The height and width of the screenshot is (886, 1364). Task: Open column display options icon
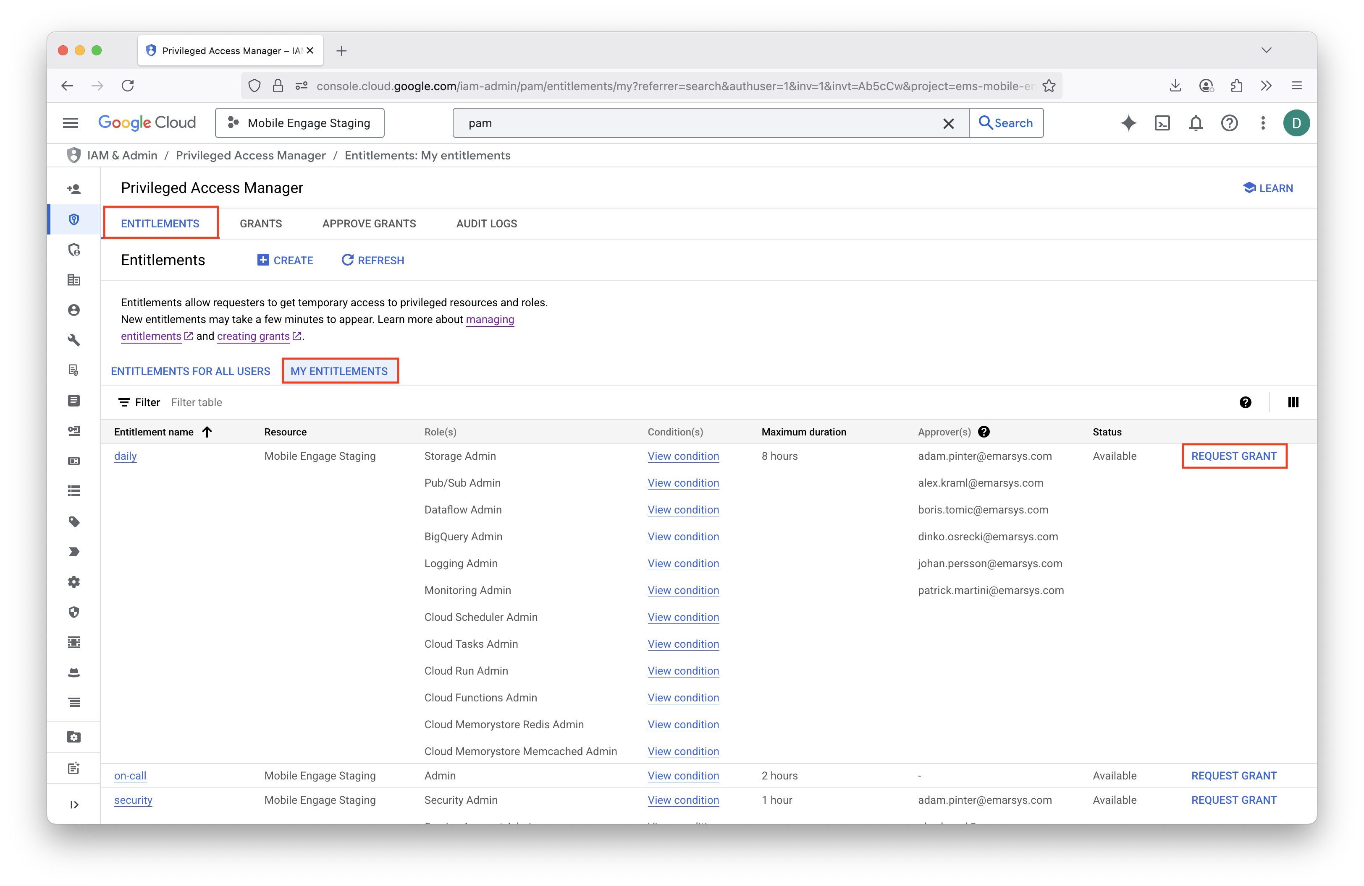click(1293, 402)
